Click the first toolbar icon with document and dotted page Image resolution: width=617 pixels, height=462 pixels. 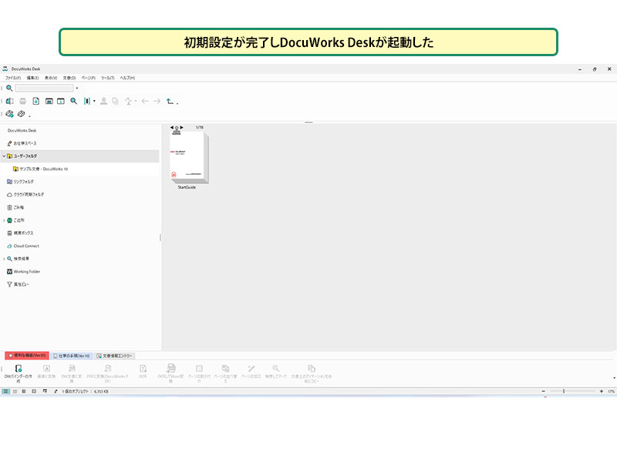click(x=10, y=101)
